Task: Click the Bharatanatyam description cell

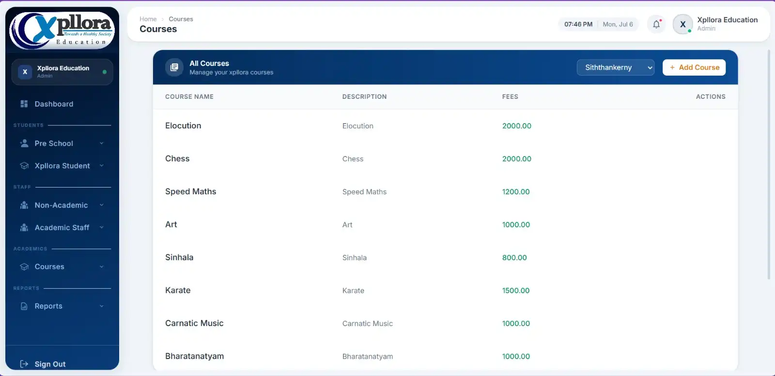Action: [368, 357]
